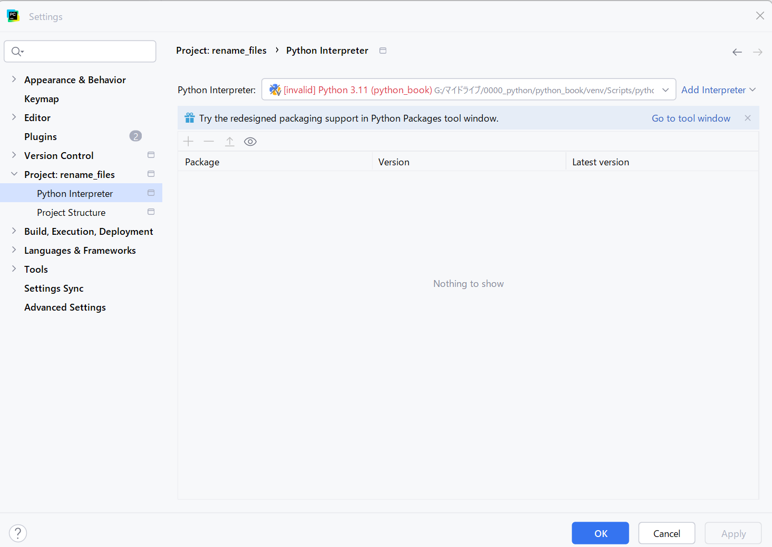Image resolution: width=772 pixels, height=547 pixels.
Task: Click the help question mark icon
Action: (18, 533)
